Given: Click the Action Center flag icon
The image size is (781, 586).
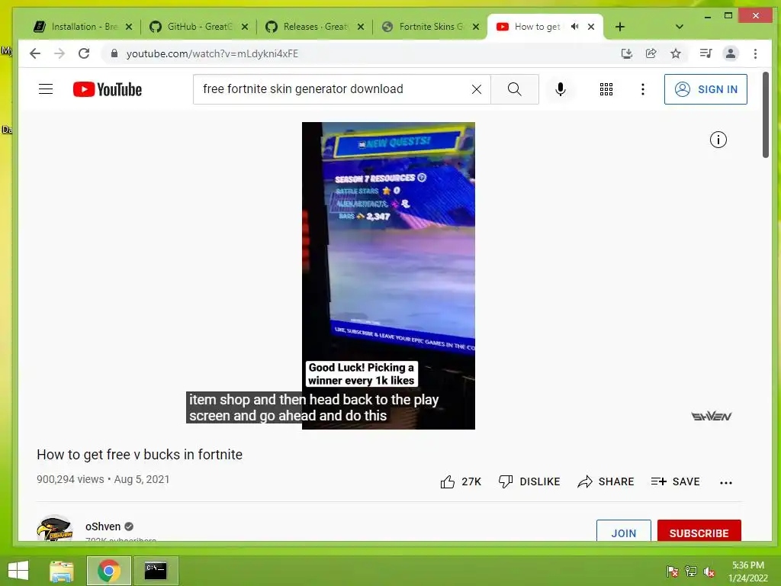Looking at the screenshot, I should (x=673, y=572).
